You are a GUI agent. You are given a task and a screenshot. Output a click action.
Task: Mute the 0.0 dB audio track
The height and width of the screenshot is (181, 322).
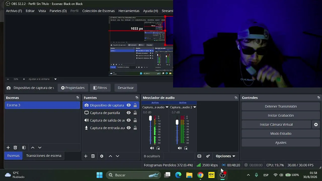(152, 148)
